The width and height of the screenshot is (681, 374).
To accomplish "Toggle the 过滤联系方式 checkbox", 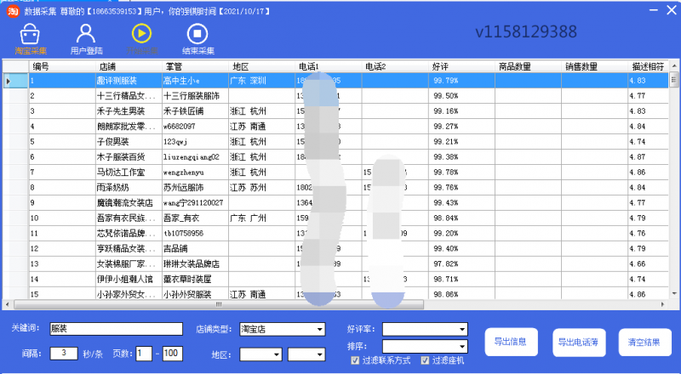I will [x=355, y=360].
